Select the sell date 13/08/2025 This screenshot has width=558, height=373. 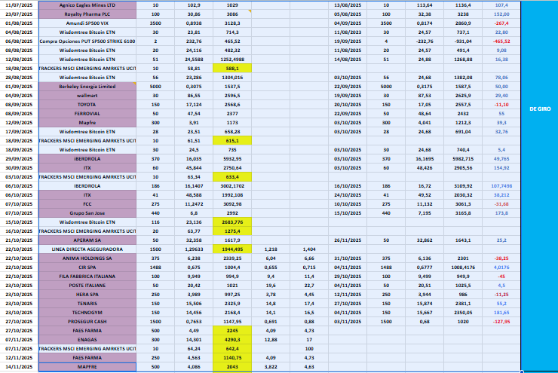point(348,5)
